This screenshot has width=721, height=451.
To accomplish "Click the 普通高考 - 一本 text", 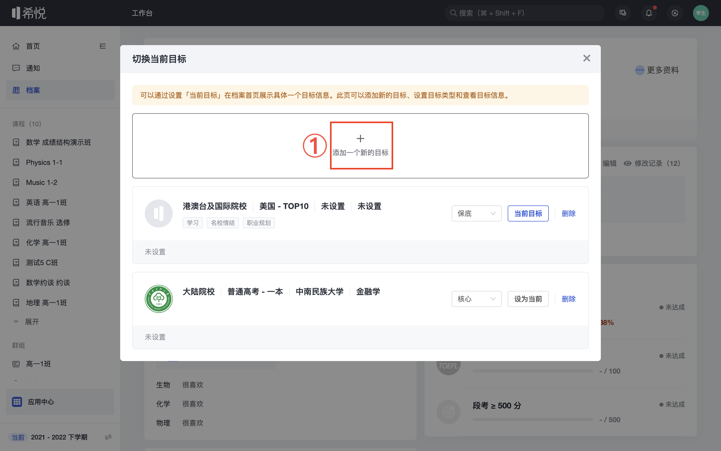I will click(255, 291).
